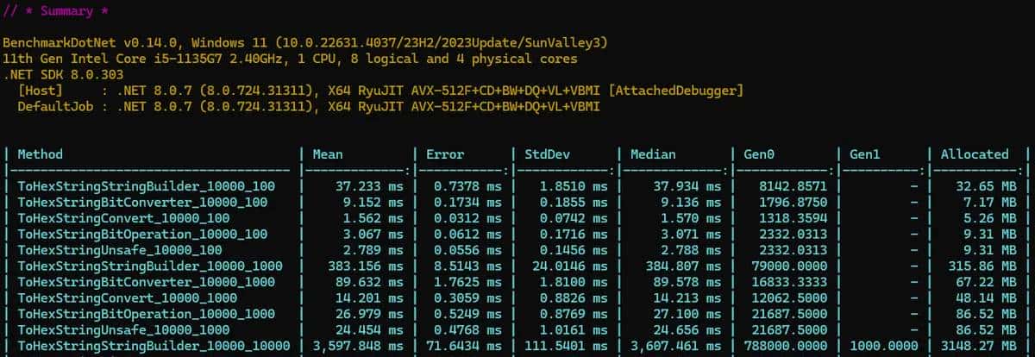This screenshot has height=357, width=1035.
Task: Click the 'Allocated' column header
Action: coord(975,154)
